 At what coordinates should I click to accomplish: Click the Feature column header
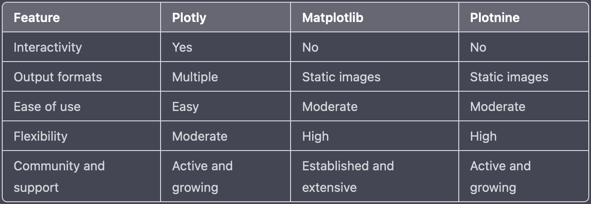coord(81,18)
